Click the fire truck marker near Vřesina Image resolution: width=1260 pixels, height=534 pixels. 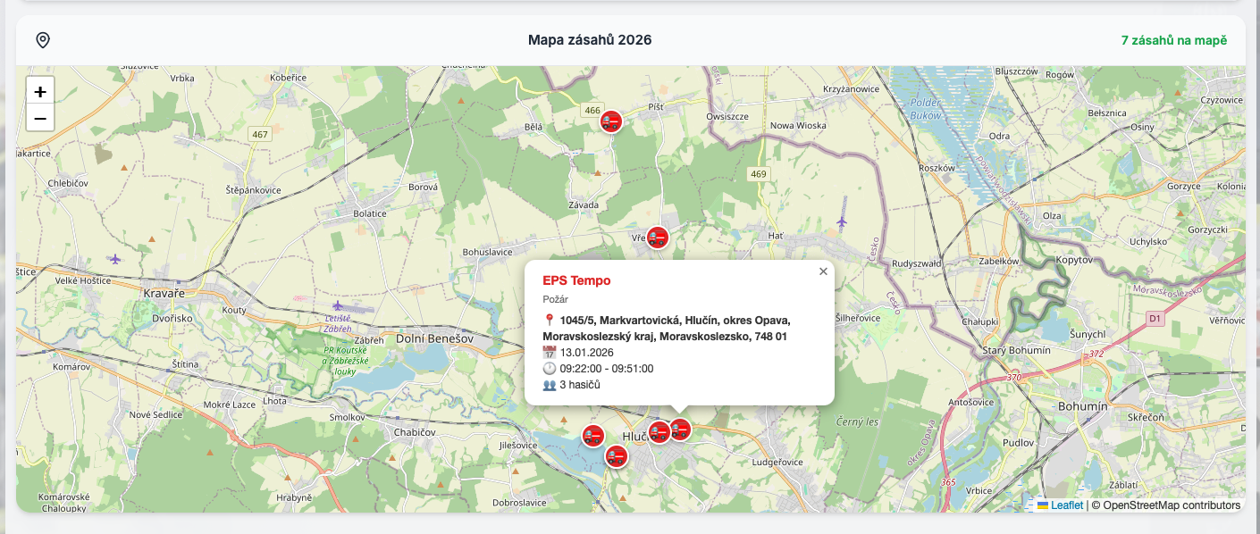point(659,238)
